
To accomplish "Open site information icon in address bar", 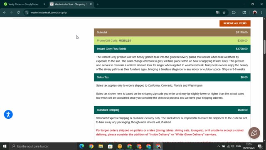I will (x=27, y=12).
